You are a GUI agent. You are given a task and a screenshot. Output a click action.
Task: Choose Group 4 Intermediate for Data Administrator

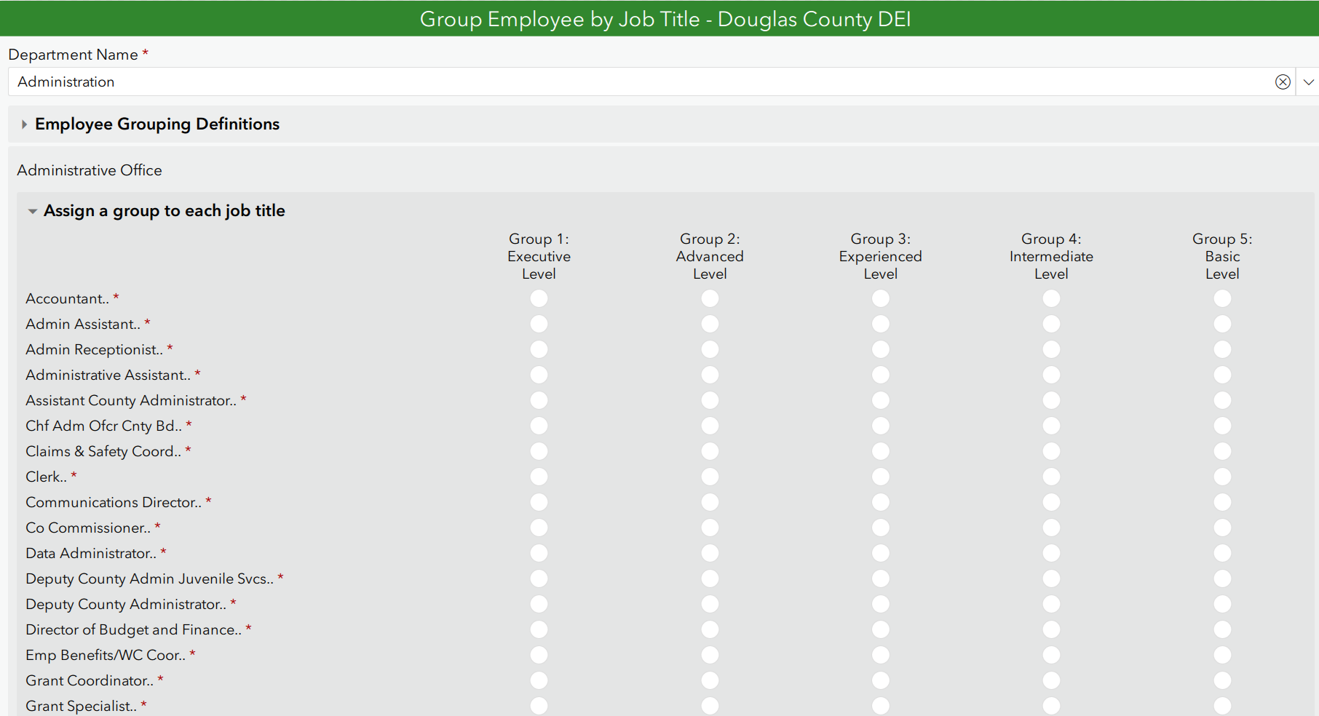tap(1051, 553)
